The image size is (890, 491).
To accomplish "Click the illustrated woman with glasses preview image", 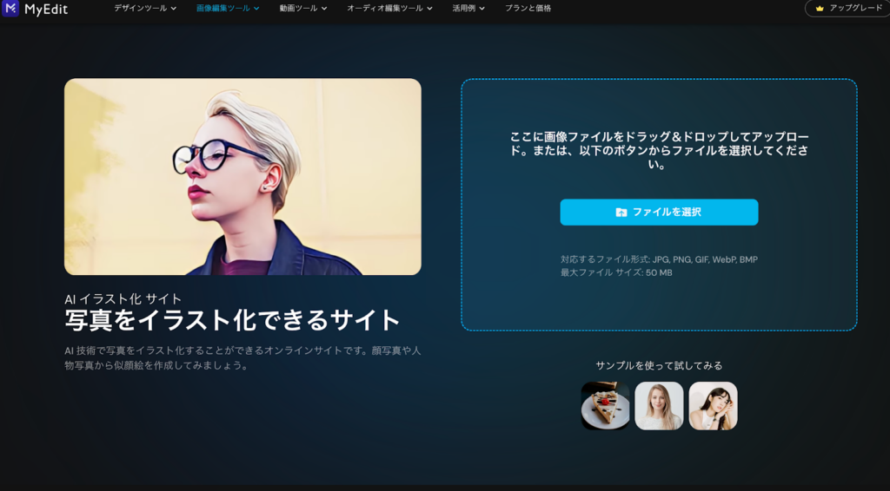I will pyautogui.click(x=243, y=177).
